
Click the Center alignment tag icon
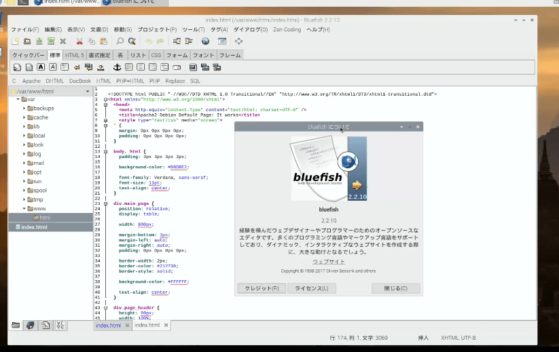[141, 67]
